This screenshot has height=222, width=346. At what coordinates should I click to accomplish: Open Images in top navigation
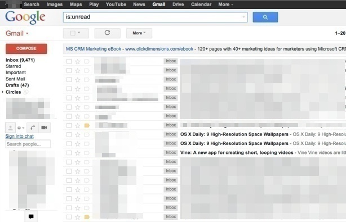click(x=55, y=4)
